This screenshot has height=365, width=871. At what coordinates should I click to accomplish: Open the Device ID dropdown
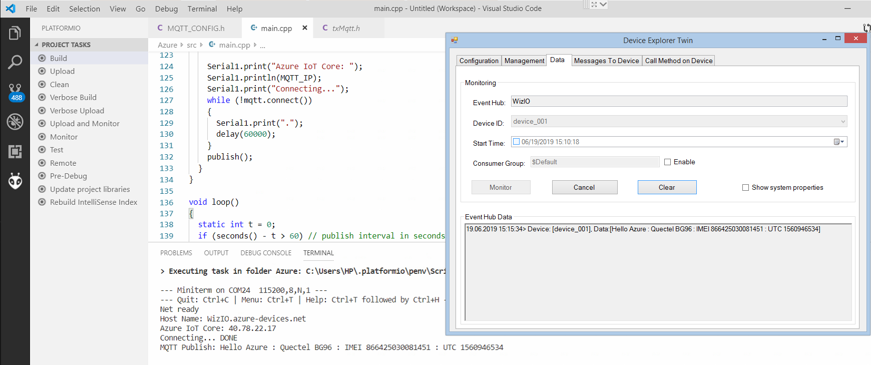pyautogui.click(x=843, y=121)
